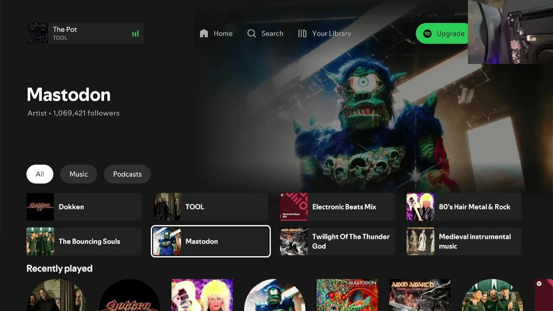Open Twilight Of The Thunder God tile
Image resolution: width=553 pixels, height=311 pixels.
(x=337, y=241)
